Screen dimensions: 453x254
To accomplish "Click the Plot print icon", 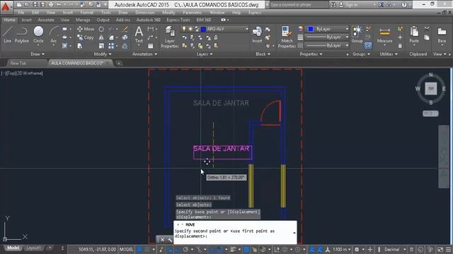I will [x=51, y=5].
